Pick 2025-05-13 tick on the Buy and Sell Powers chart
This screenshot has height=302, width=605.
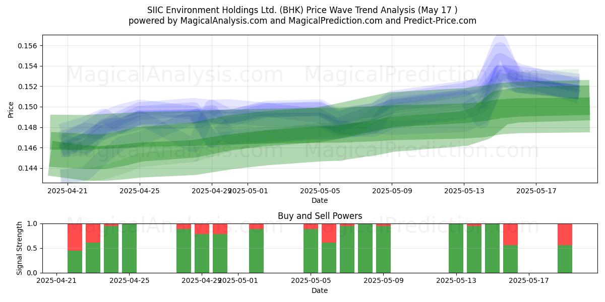coord(456,281)
